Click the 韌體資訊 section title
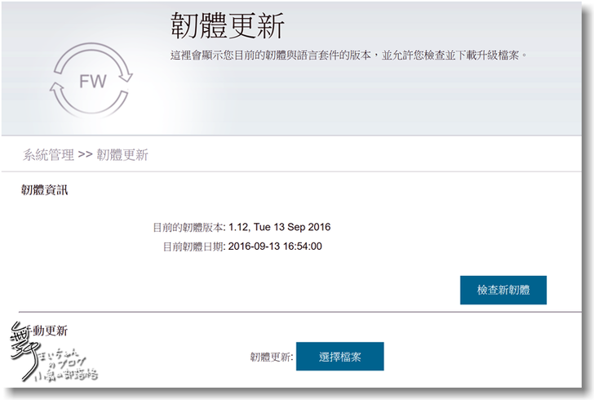Image resolution: width=594 pixels, height=400 pixels. click(44, 189)
